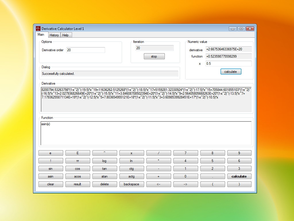Click the Iteration counter field
The width and height of the screenshot is (294, 221).
[x=154, y=48]
